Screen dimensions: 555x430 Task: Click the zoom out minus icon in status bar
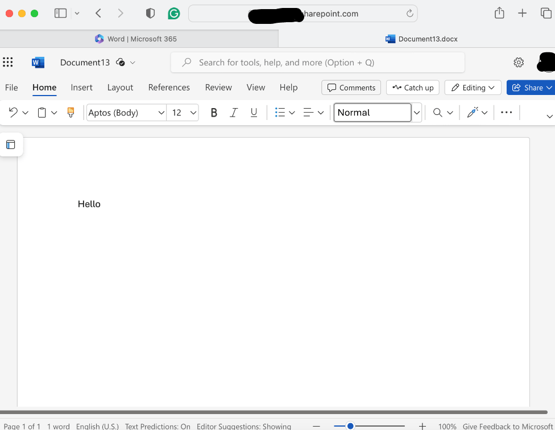(x=316, y=427)
